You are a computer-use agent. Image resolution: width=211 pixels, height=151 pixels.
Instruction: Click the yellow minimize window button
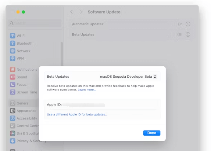[18, 12]
